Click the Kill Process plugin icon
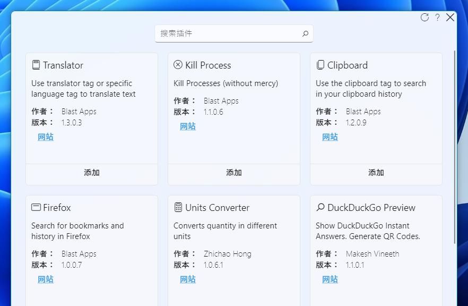Viewport: 468px width, 306px height. 178,64
